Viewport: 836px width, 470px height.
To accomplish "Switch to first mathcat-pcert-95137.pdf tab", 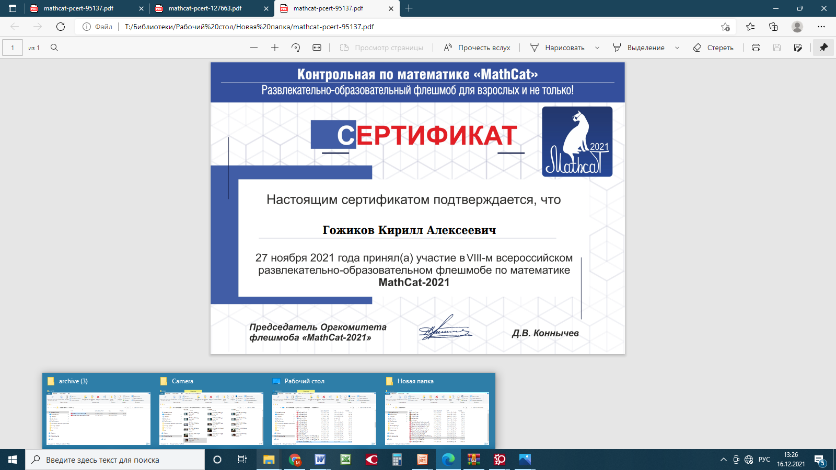I will pos(78,8).
